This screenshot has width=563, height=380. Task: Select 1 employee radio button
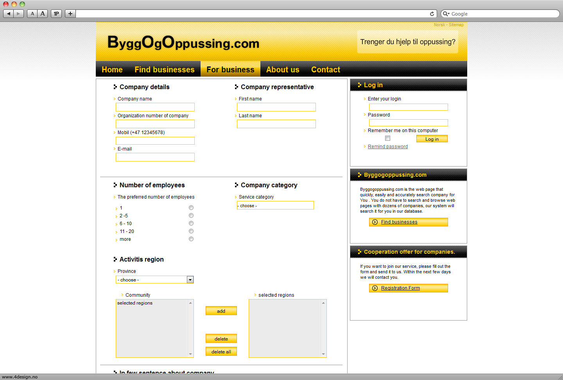pos(191,208)
